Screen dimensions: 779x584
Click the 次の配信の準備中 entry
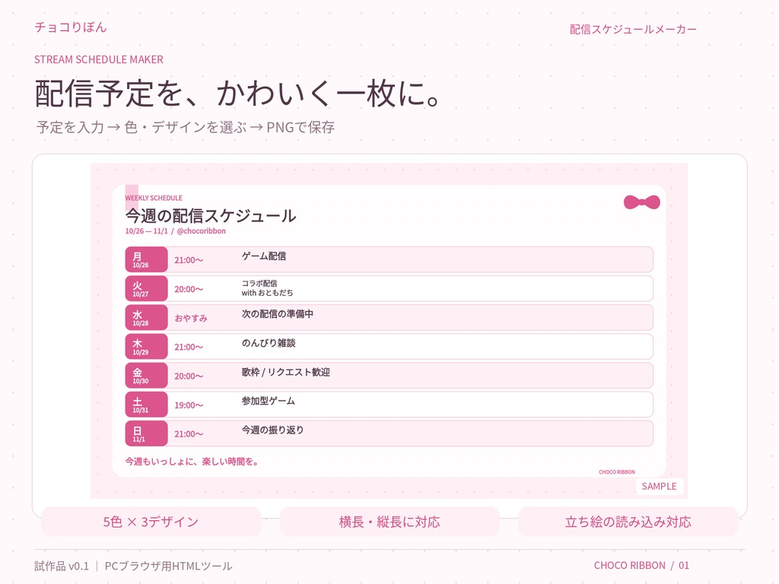tap(277, 314)
